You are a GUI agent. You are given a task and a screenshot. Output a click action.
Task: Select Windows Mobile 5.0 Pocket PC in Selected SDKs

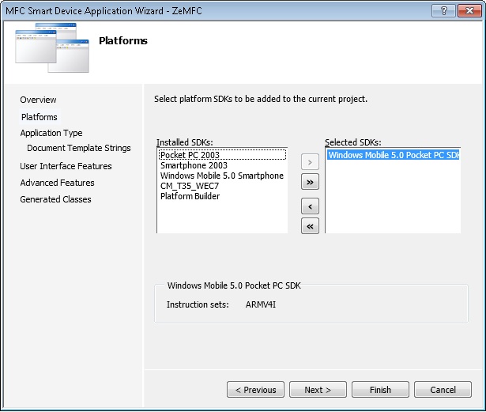(393, 155)
